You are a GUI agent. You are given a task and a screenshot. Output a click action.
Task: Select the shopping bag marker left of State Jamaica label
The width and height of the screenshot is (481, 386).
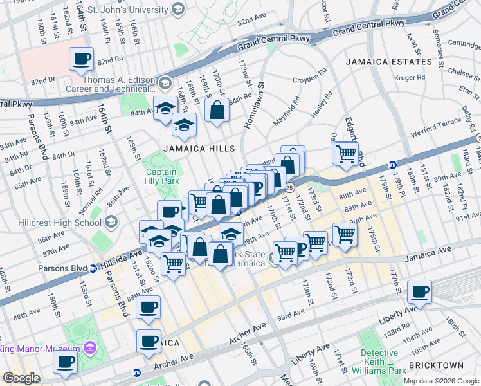pos(221,254)
